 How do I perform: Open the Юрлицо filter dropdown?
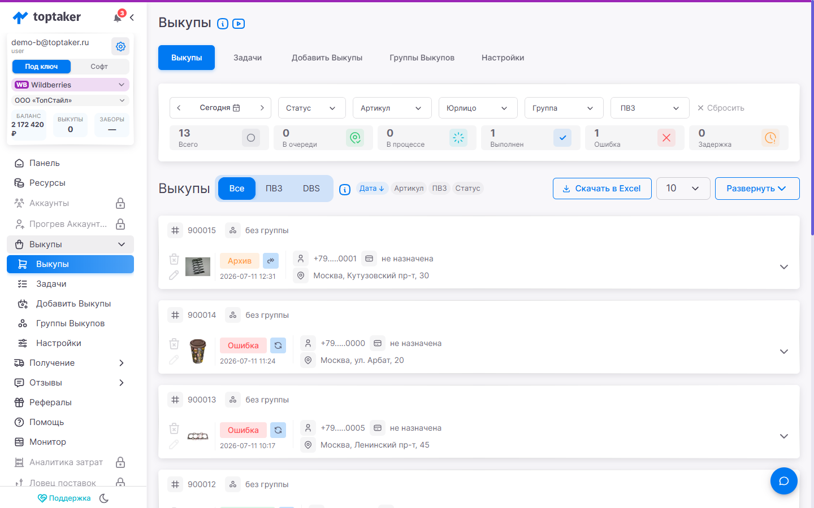pyautogui.click(x=478, y=108)
